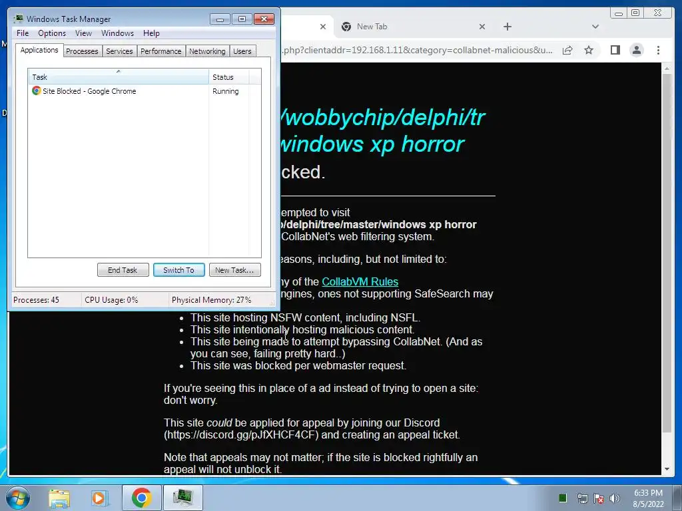
Task: Bookmark this page with the star icon
Action: (x=589, y=51)
